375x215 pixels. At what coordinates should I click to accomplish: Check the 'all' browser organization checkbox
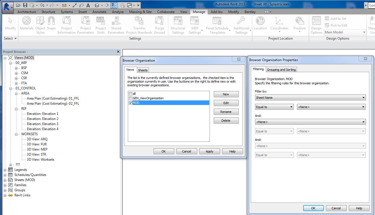tap(130, 94)
